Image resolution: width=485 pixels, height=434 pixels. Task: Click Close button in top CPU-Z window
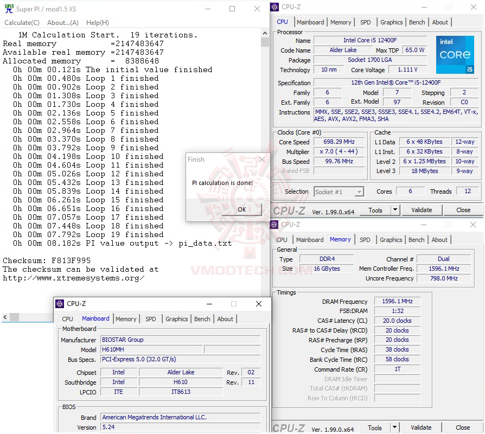click(463, 210)
